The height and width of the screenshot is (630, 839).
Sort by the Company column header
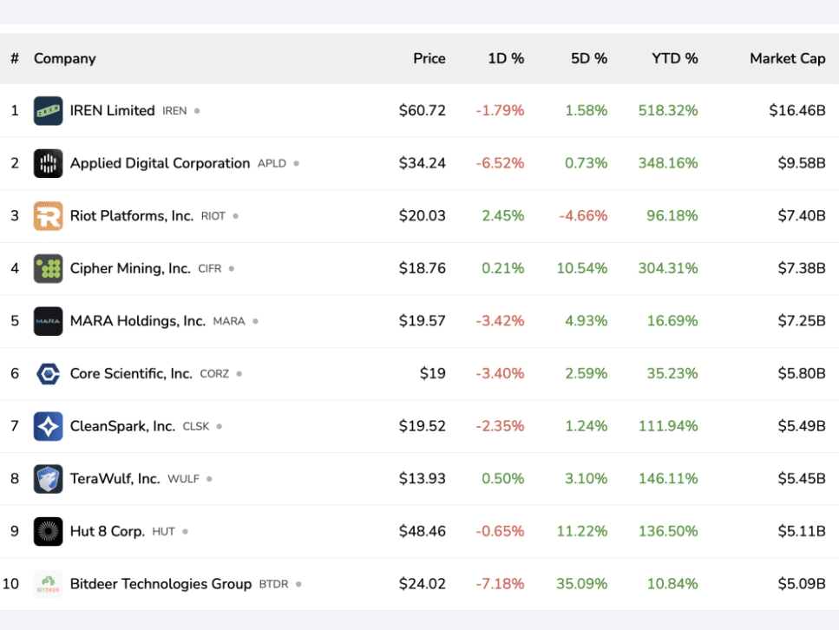click(x=64, y=59)
